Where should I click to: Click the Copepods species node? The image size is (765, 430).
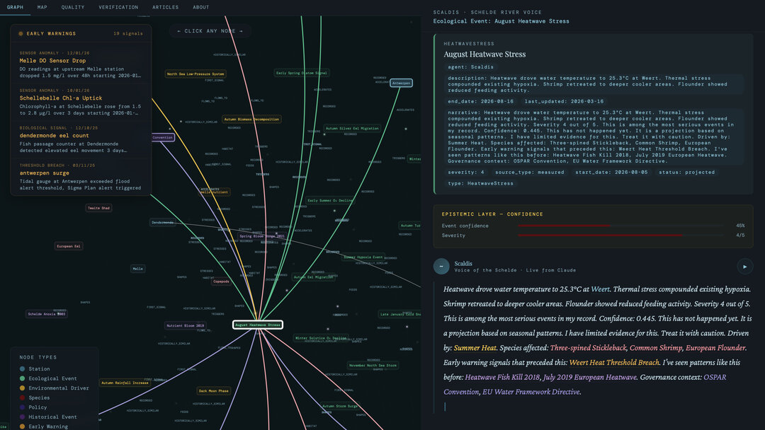[x=221, y=281]
